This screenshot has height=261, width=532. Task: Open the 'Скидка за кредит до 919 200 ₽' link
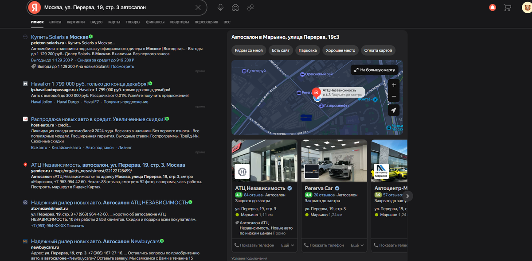coord(106,60)
